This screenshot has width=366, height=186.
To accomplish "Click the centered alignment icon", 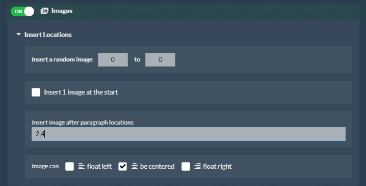I will click(x=135, y=167).
